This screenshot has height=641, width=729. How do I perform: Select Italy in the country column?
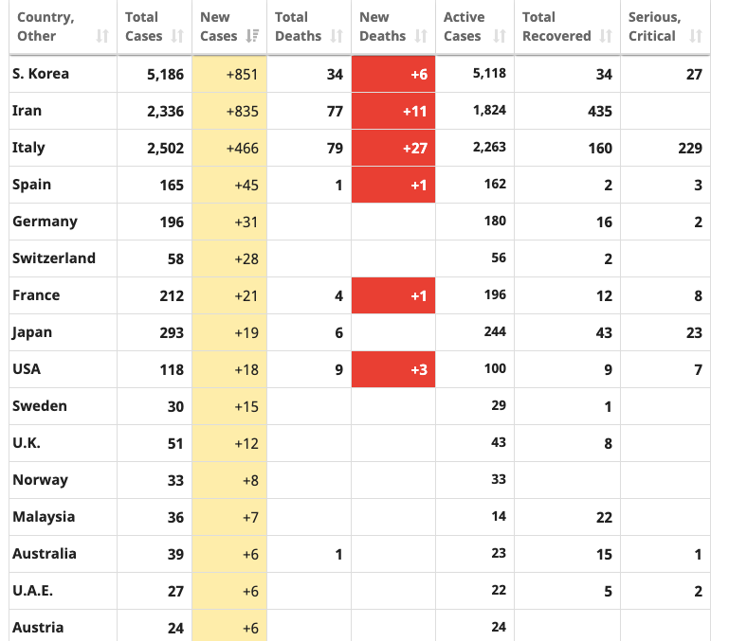28,148
